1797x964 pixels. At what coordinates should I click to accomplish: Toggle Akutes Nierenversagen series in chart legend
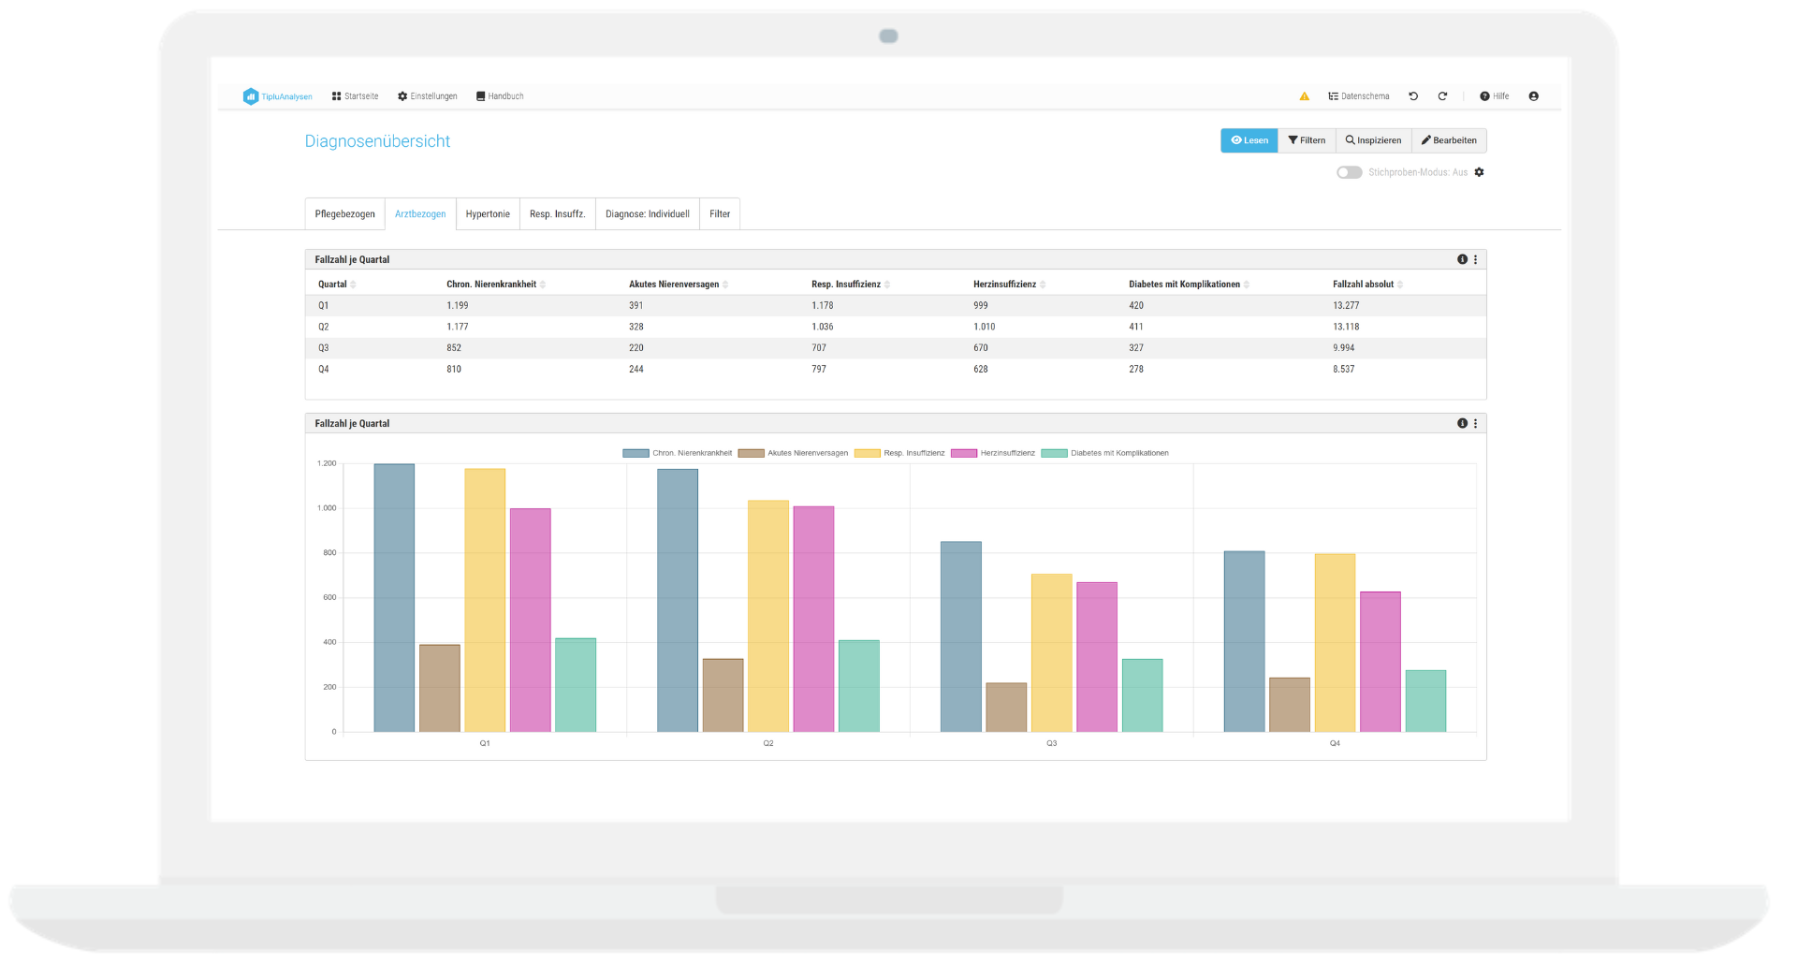click(794, 453)
